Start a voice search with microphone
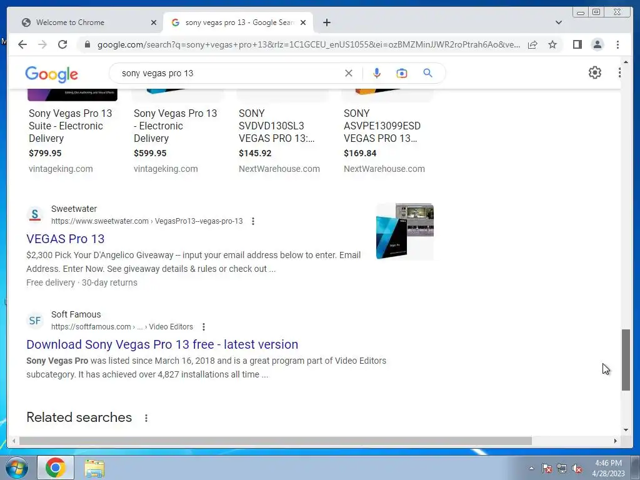This screenshot has width=640, height=480. (x=377, y=73)
